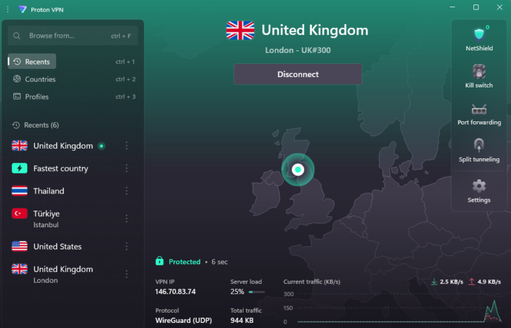Open the app menu three-dot icon in title bar
Image resolution: width=511 pixels, height=328 pixels.
coord(8,10)
